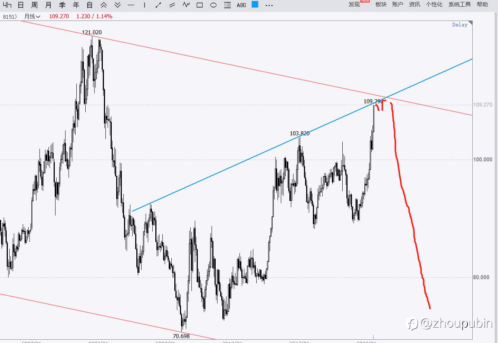Select the ellipse drawing tool
This screenshot has width=498, height=343.
(213, 5)
